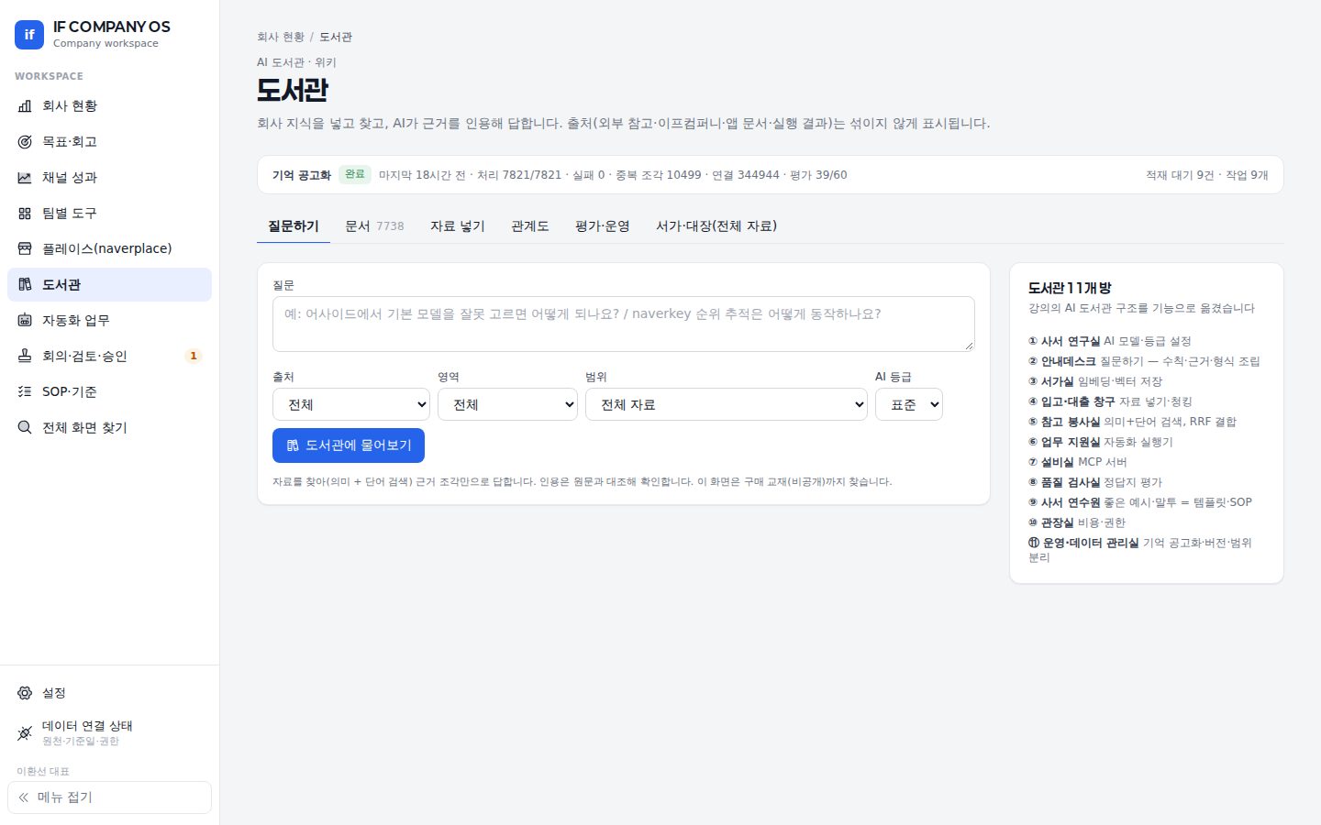Switch to the 질문하기 tab
Screen dimensions: 1321x825
tap(294, 226)
